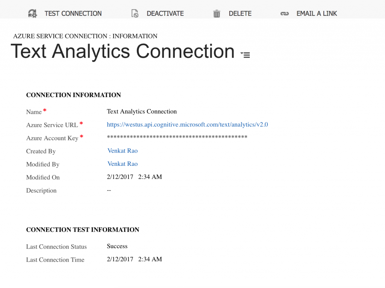Image resolution: width=385 pixels, height=288 pixels.
Task: Collapse the CONNECTION INFORMATION section header
Action: pos(73,95)
